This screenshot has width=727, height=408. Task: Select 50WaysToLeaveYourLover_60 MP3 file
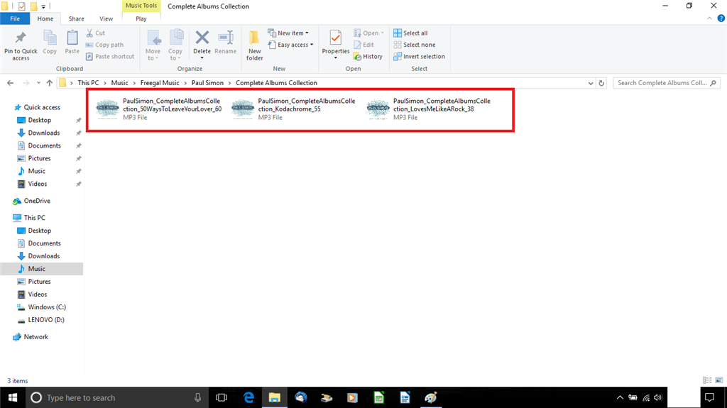pyautogui.click(x=160, y=109)
